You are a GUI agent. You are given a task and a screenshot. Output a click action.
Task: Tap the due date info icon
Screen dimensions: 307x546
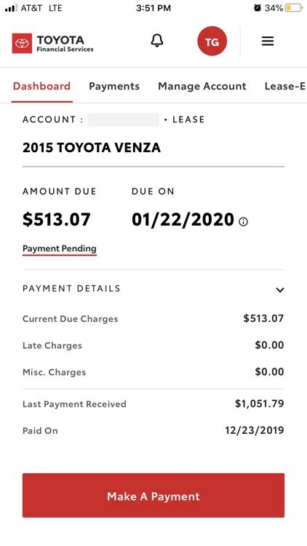click(x=244, y=222)
